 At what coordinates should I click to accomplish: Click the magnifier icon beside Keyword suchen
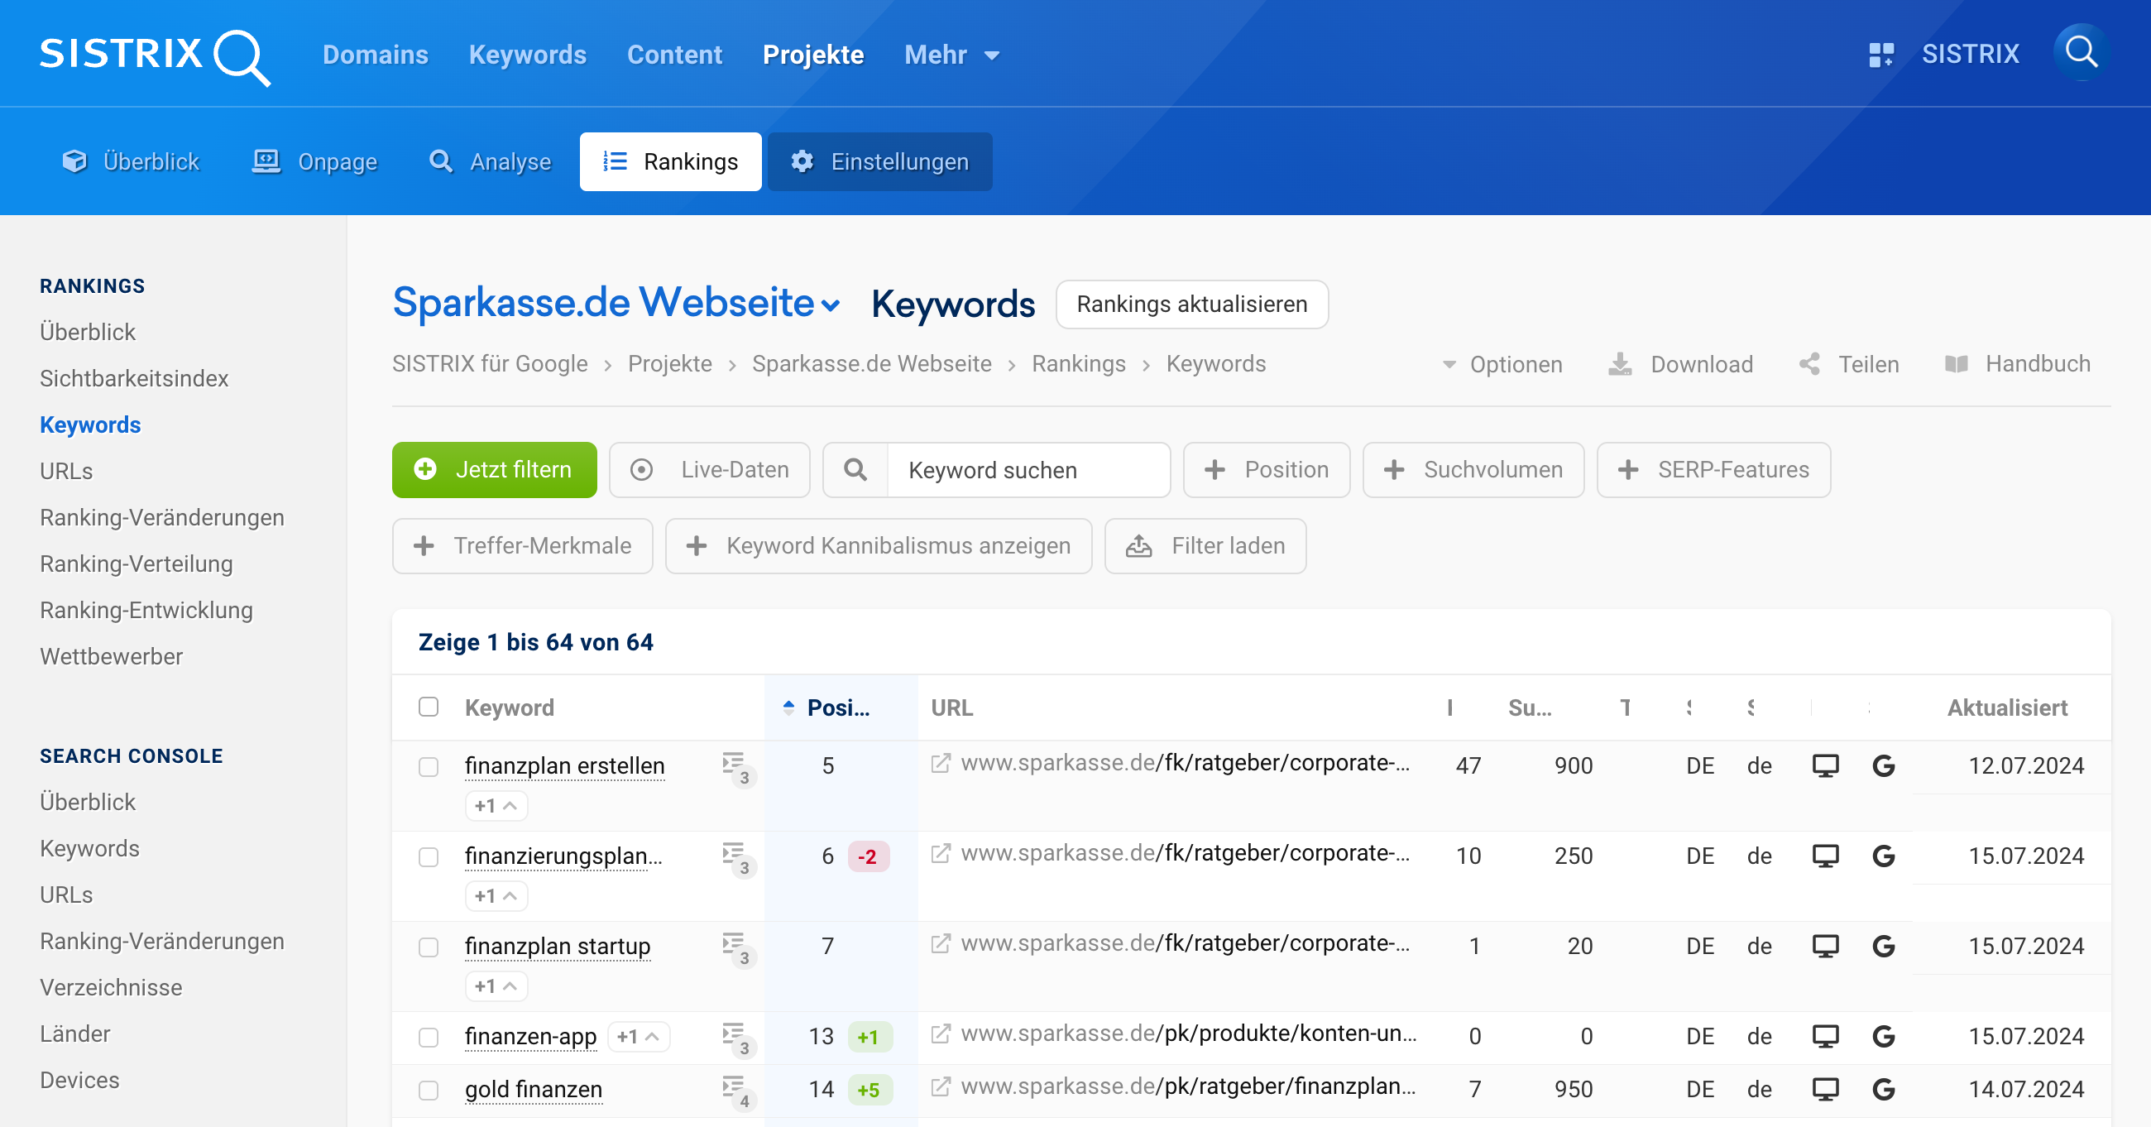click(855, 469)
